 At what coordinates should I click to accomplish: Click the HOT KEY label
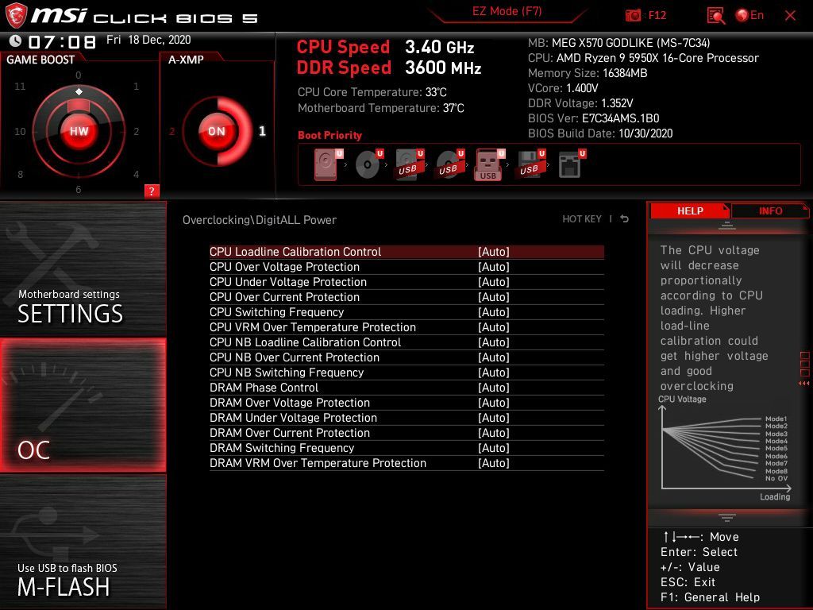pos(582,219)
